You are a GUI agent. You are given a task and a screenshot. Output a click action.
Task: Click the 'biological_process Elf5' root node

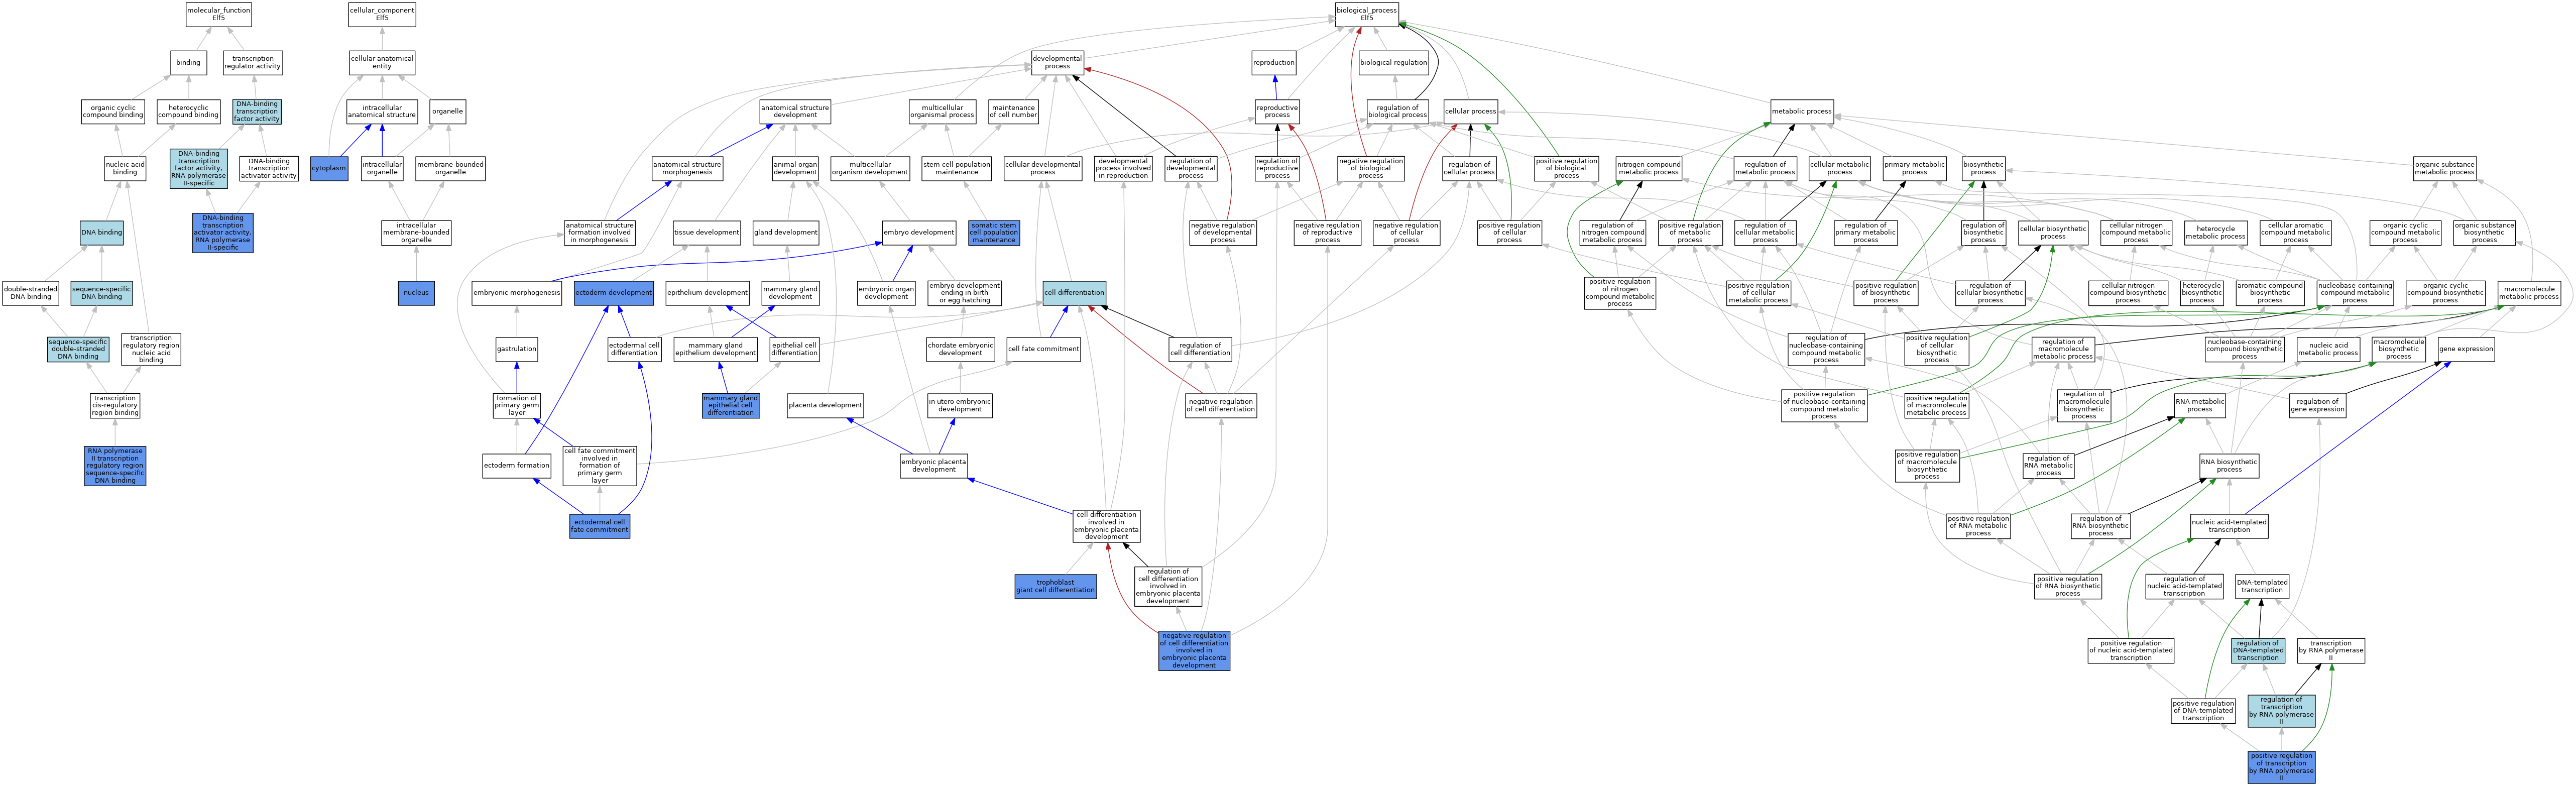[1367, 14]
